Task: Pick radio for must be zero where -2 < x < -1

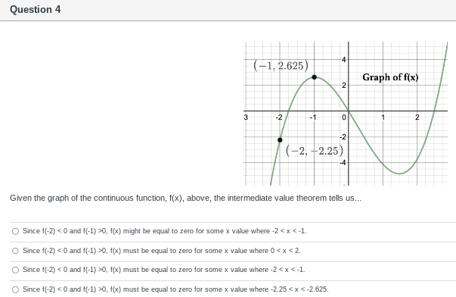Action: 15,270
